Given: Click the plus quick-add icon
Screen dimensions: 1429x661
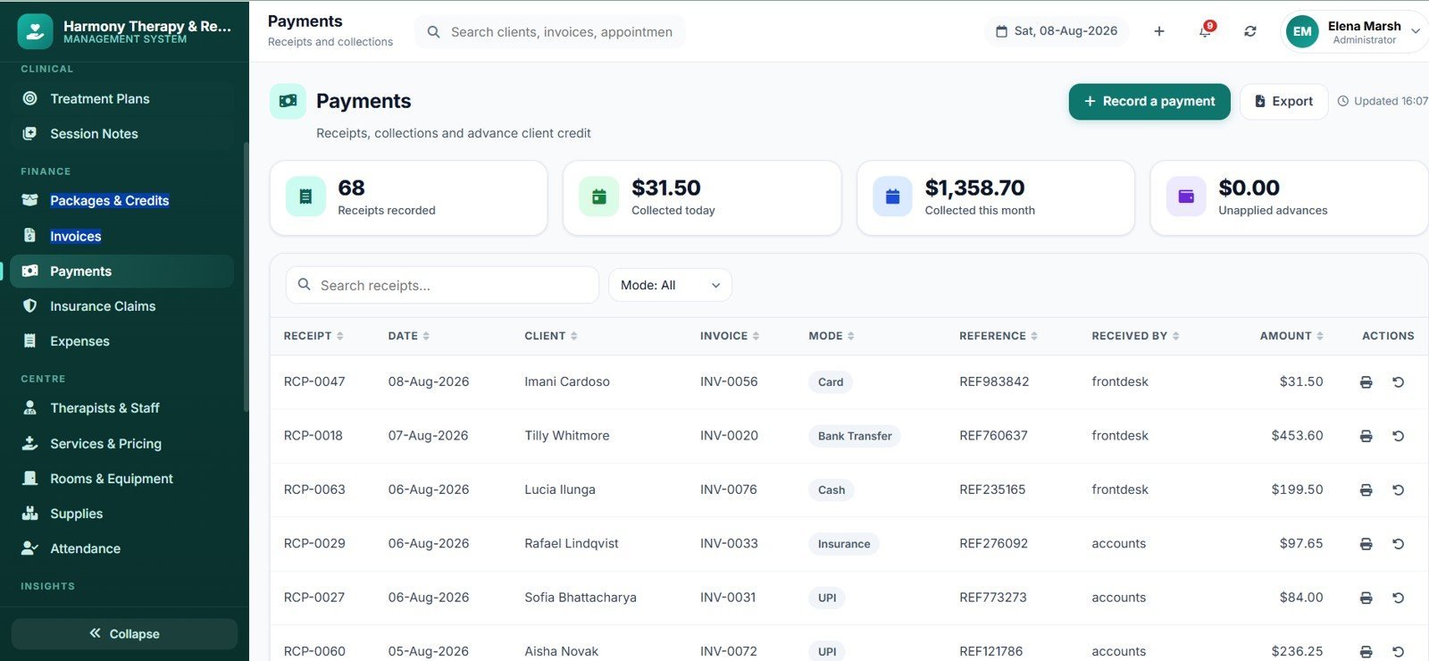Looking at the screenshot, I should tap(1159, 31).
